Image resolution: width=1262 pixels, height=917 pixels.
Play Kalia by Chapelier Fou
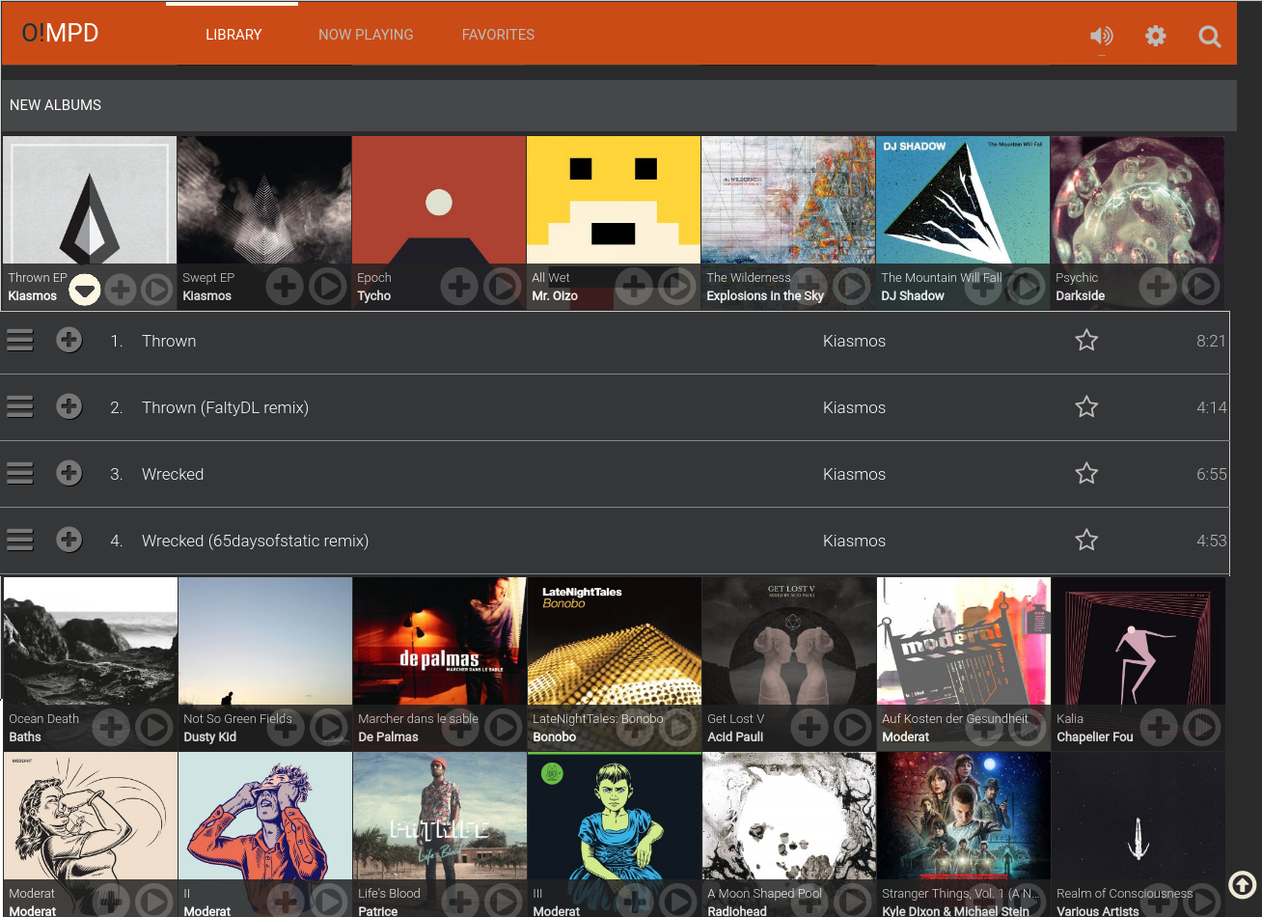pos(1202,728)
